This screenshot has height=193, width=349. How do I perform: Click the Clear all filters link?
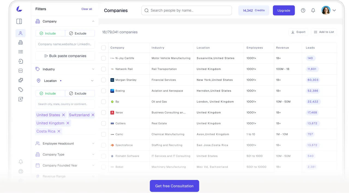coord(87,9)
